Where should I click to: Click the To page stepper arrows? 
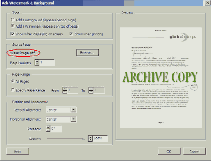91,90
